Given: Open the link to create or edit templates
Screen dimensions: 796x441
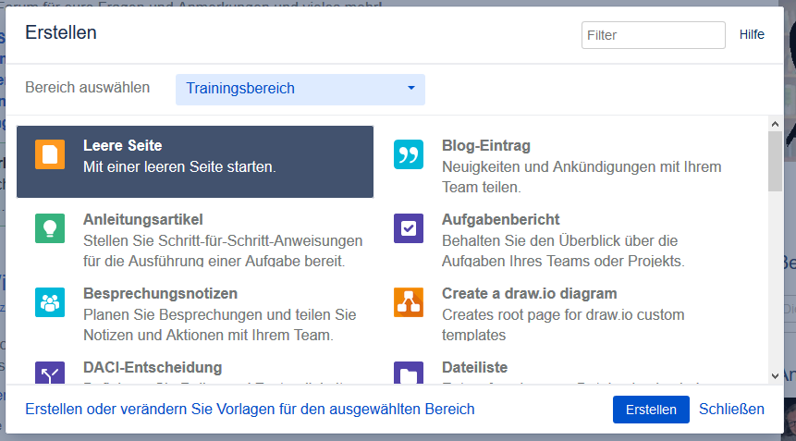Looking at the screenshot, I should click(250, 409).
